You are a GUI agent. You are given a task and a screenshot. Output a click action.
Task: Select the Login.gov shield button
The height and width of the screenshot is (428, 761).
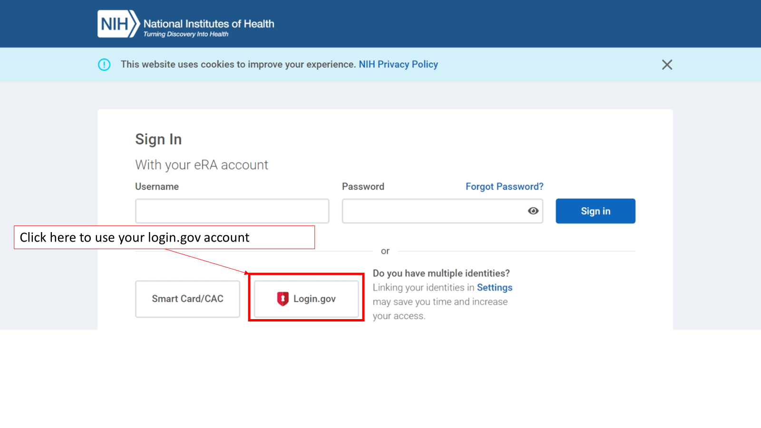tap(306, 299)
